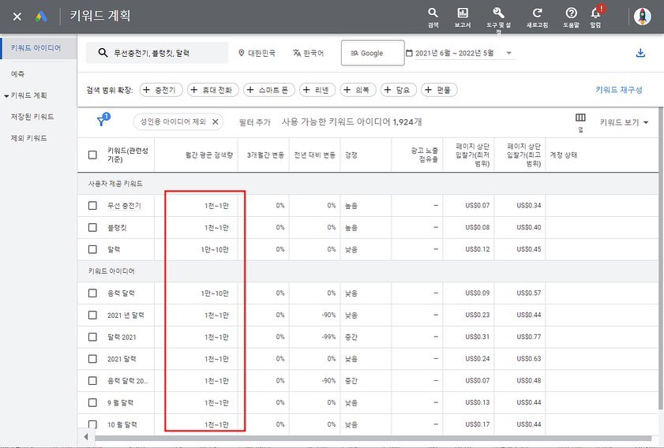Check the 달력 row checkbox
Image resolution: width=664 pixels, height=448 pixels.
92,249
